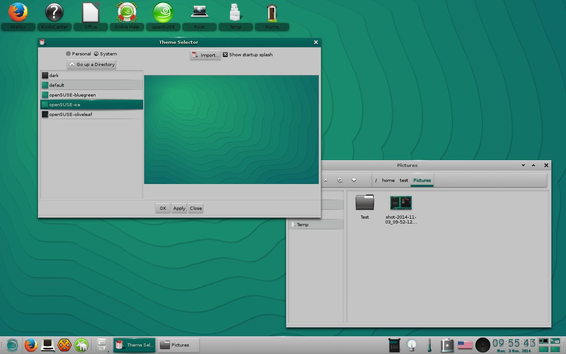Roll up the Pictures window with up arrow
Viewport: 566px width, 354px height.
[x=533, y=165]
